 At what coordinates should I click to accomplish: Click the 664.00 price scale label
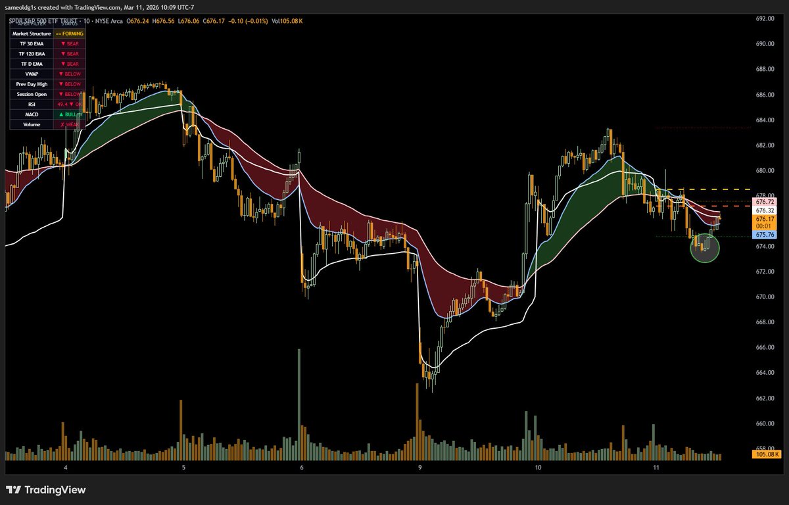(x=765, y=373)
